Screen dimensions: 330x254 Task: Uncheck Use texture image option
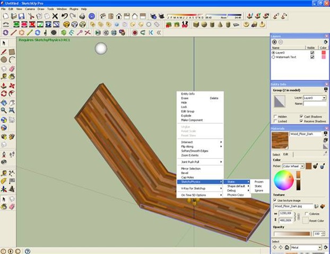[275, 201]
